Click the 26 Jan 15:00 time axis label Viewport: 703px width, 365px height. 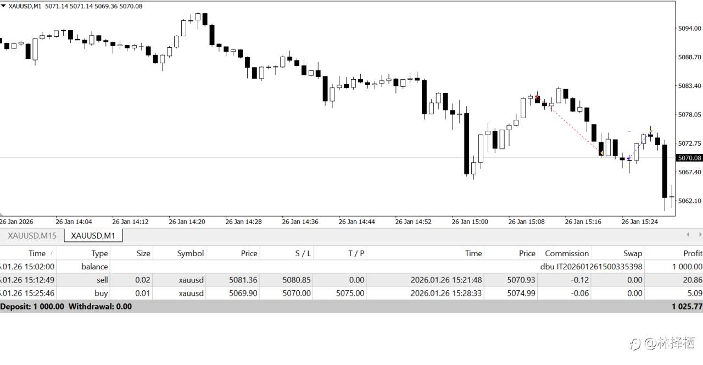point(470,222)
